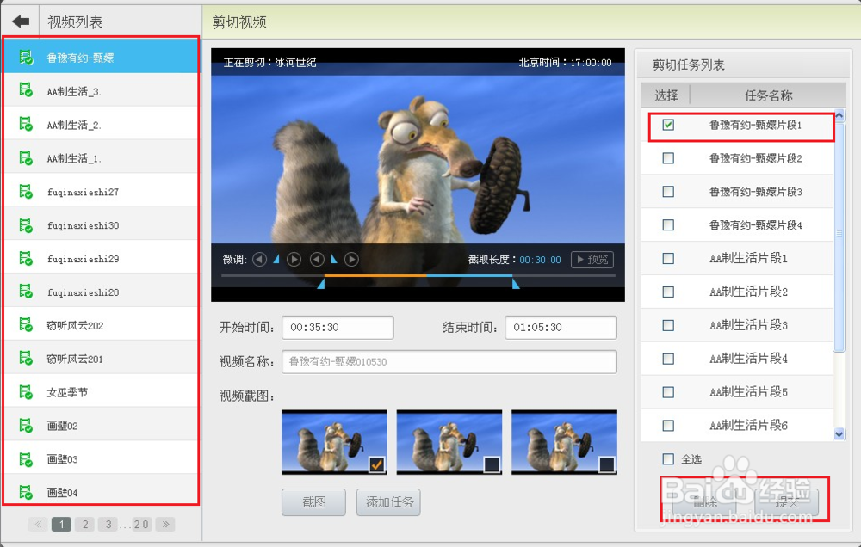Viewport: 861px width, 547px height.
Task: Click the second-pair fine-tune forward icon
Action: tap(352, 258)
